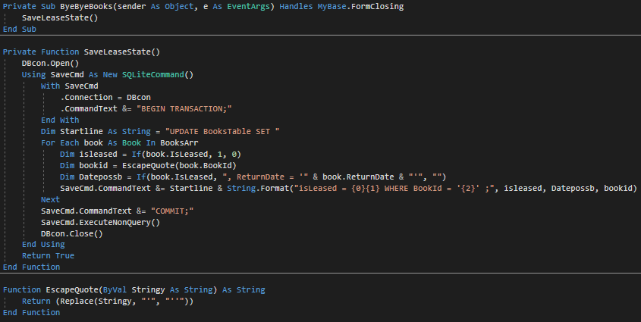Click DBcon.Open() line
This screenshot has width=641, height=322.
(50, 63)
